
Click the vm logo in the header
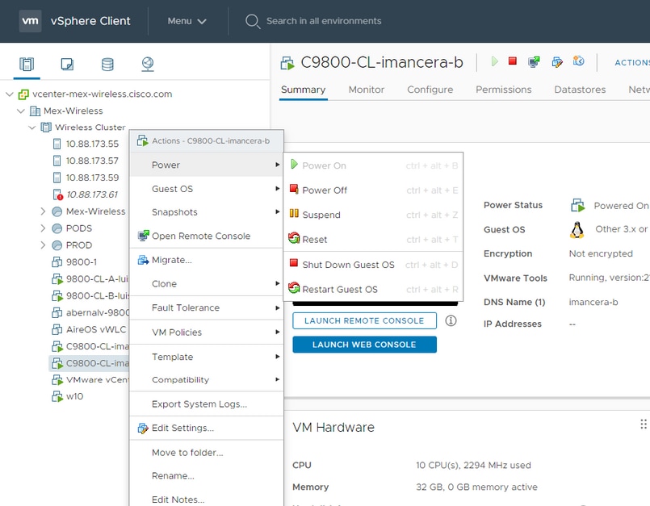(x=30, y=21)
